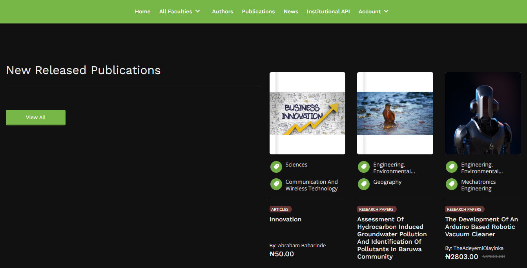Screen dimensions: 527x268
Task: Click the Mechatronics Engineering link
Action: [x=478, y=185]
